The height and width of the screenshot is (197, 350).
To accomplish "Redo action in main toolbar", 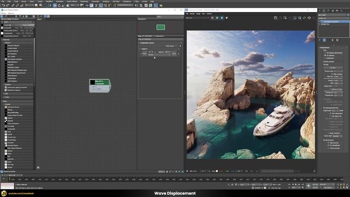I will [x=8, y=5].
